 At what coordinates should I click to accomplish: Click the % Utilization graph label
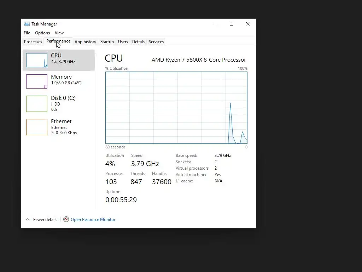tap(117, 68)
